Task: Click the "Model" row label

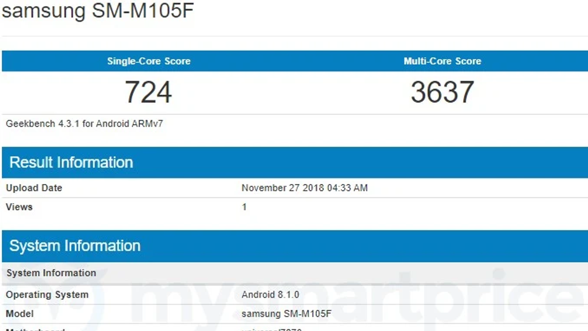Action: pos(20,314)
